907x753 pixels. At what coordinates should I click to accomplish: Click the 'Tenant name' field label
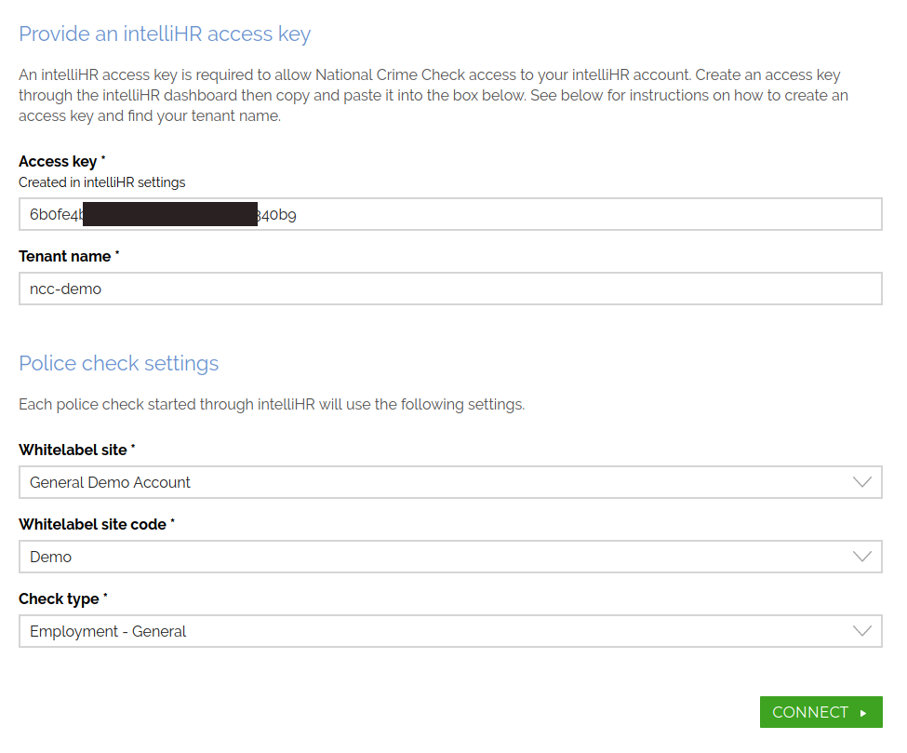click(64, 256)
